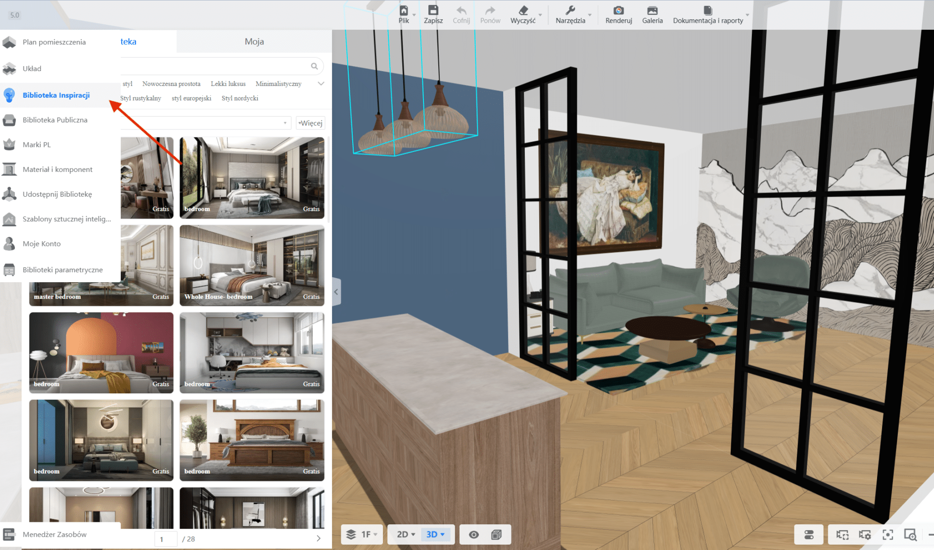
Task: Open the Galeria gallery icon
Action: [x=652, y=10]
